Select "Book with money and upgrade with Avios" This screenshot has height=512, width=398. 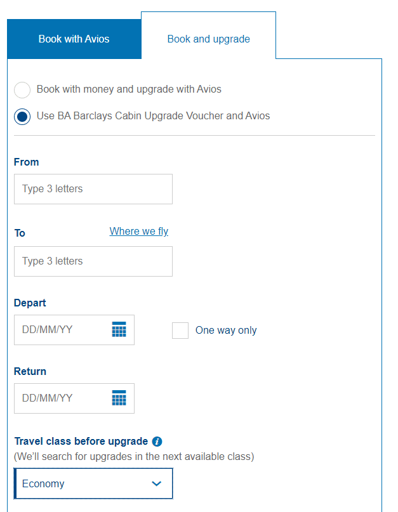(x=22, y=90)
